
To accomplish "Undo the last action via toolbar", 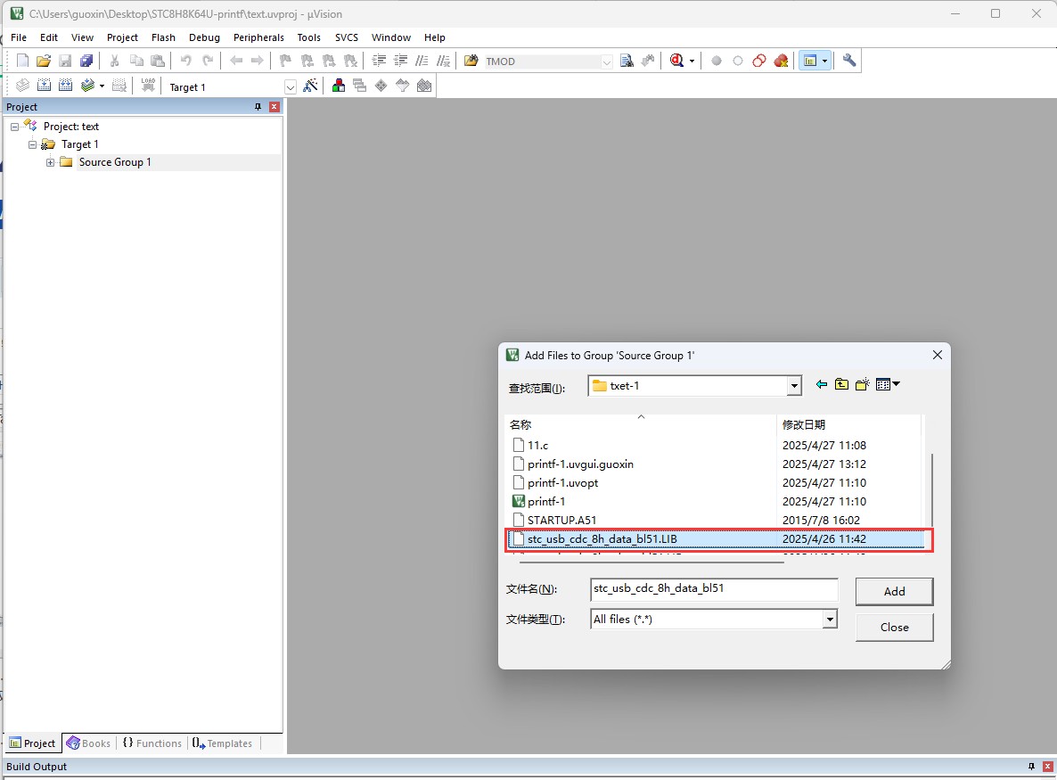I will click(185, 61).
